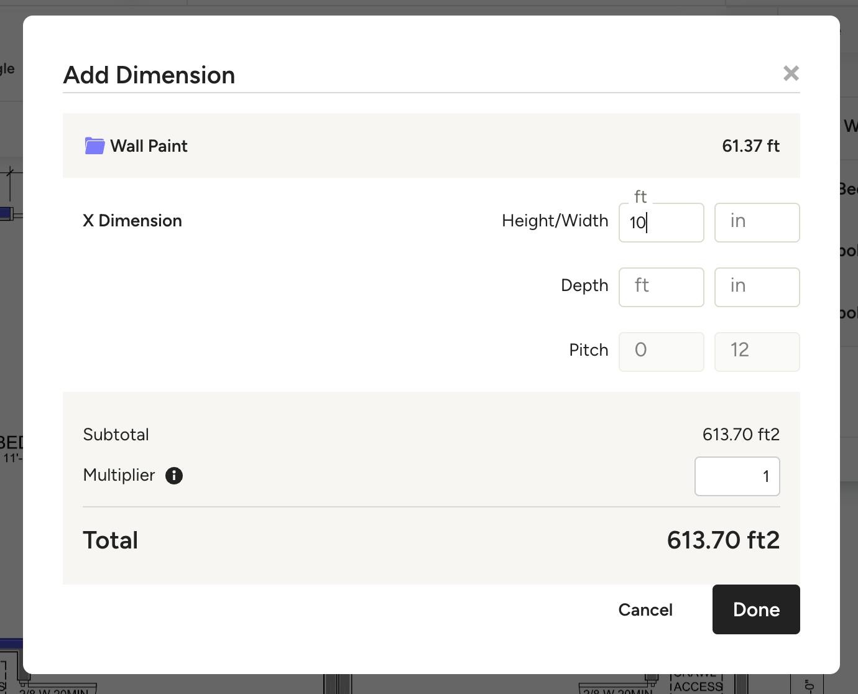Focus the Height/Width feet field
The width and height of the screenshot is (858, 694).
(661, 223)
